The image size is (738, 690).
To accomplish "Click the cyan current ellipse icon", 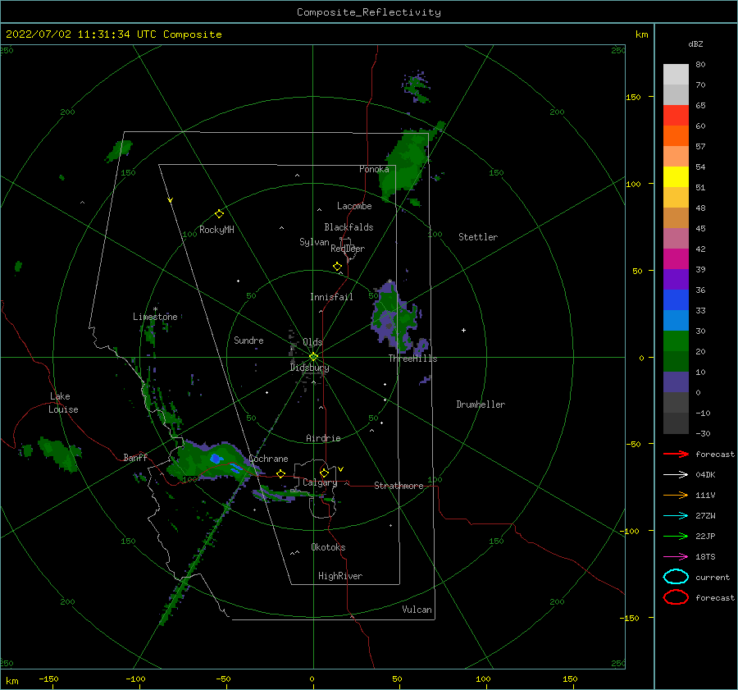I will click(676, 577).
